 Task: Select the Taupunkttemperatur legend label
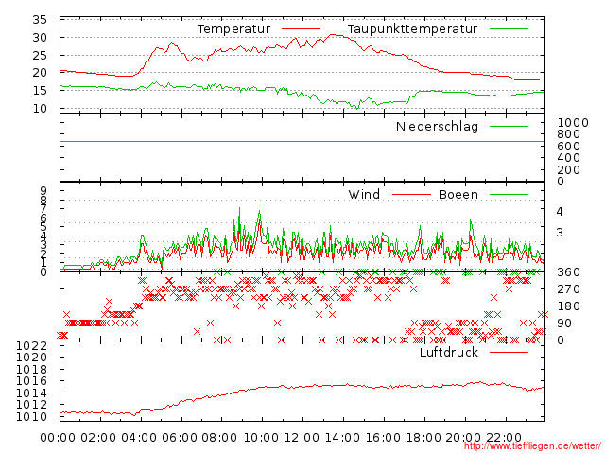(412, 29)
